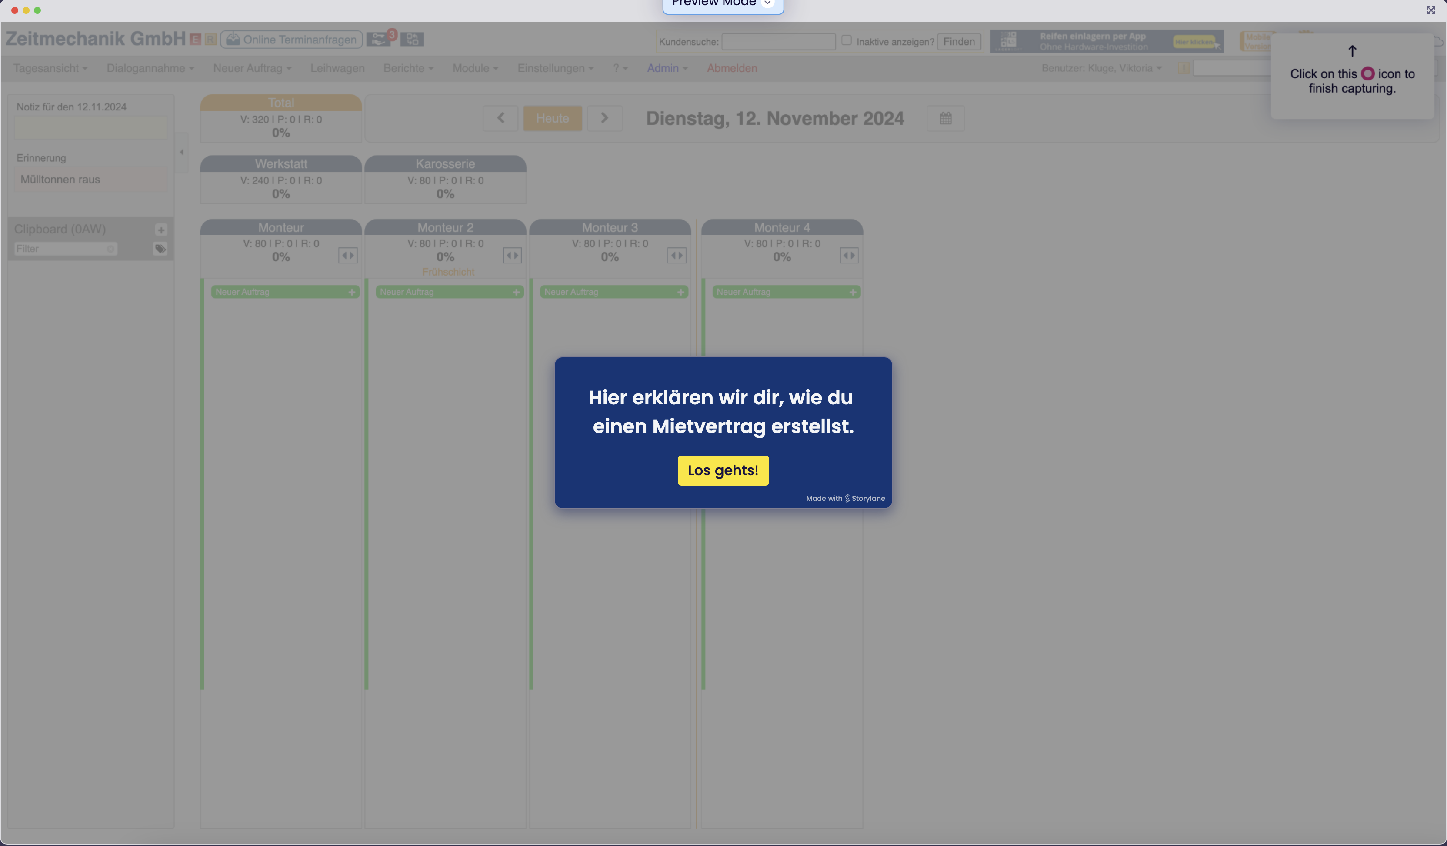Click the Dienstag, 12. November 2024 heading
The width and height of the screenshot is (1447, 846).
tap(775, 118)
